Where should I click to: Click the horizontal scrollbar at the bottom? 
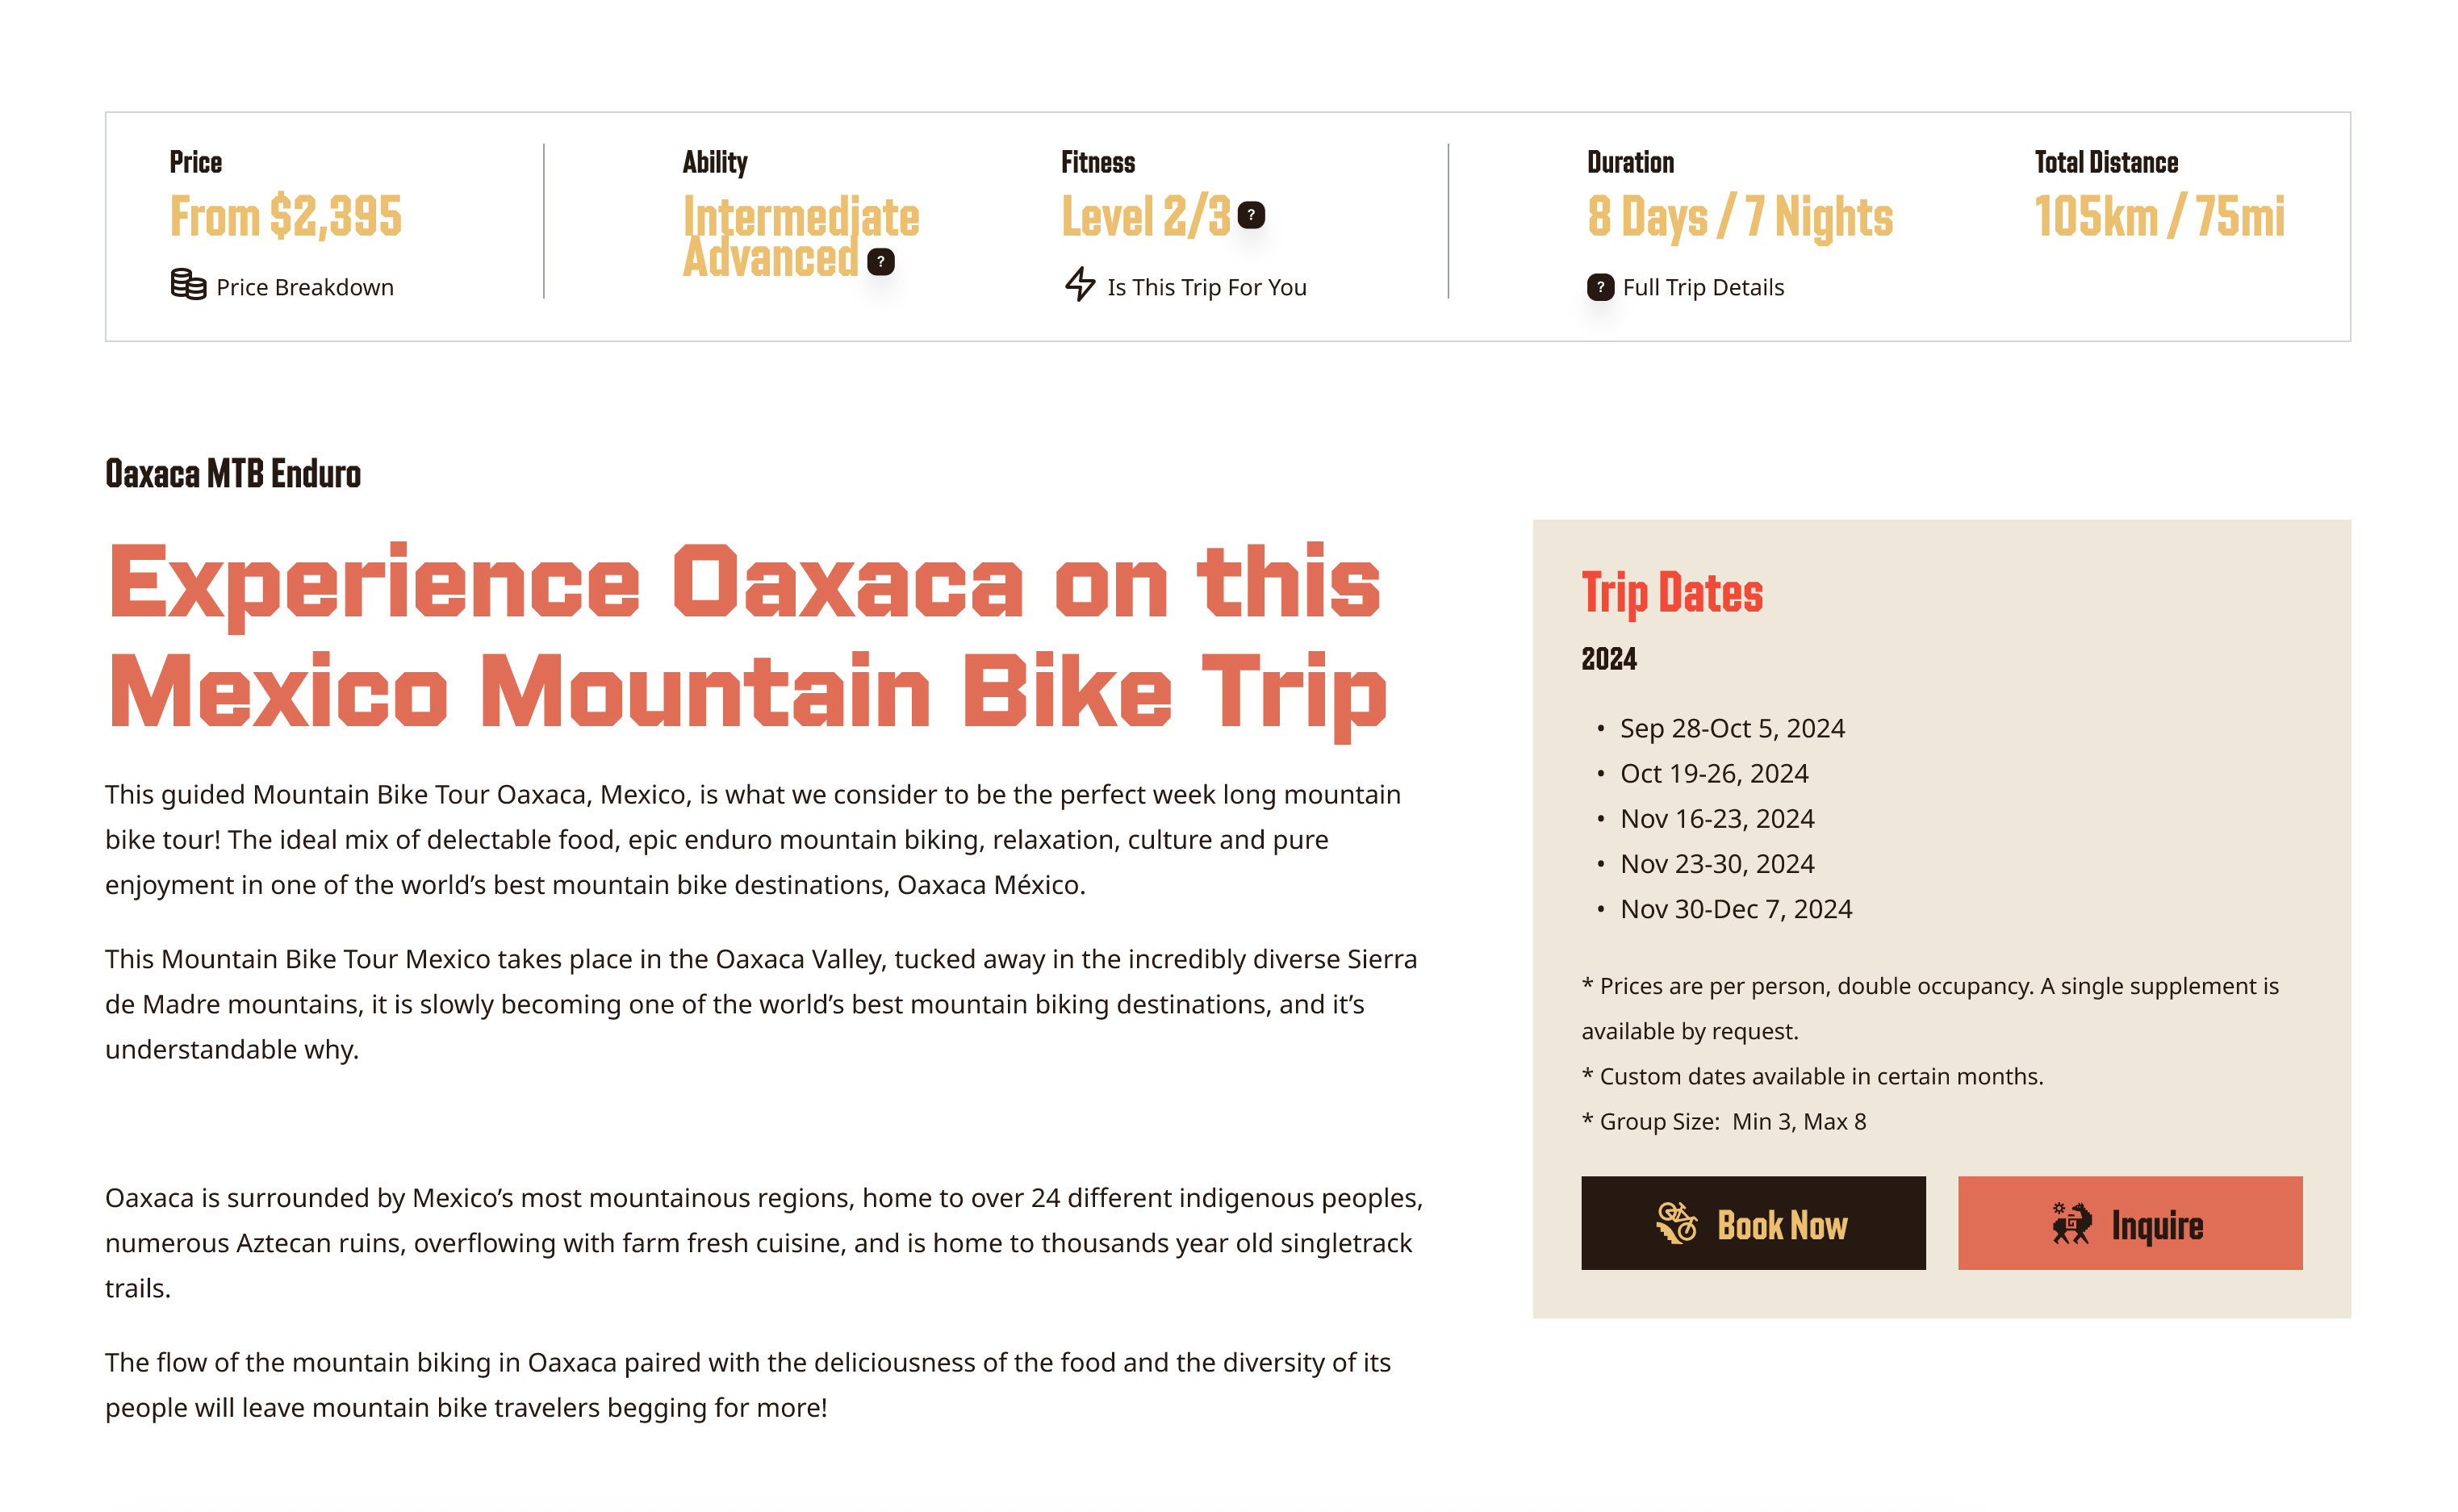(x=1229, y=1505)
